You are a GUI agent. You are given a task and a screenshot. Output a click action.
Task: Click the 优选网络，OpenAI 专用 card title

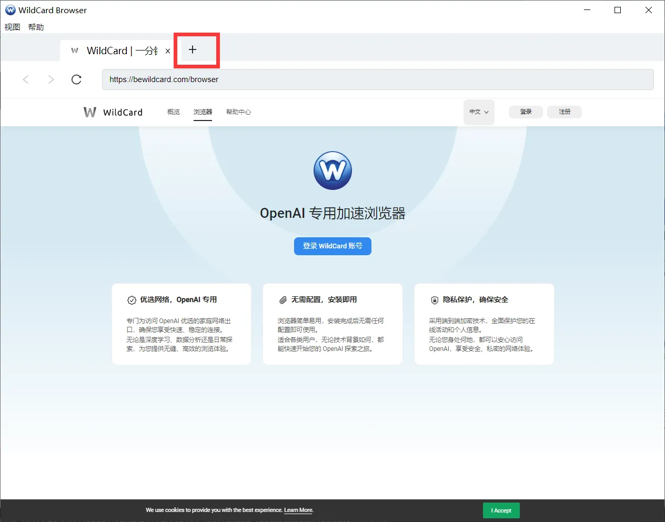coord(178,300)
